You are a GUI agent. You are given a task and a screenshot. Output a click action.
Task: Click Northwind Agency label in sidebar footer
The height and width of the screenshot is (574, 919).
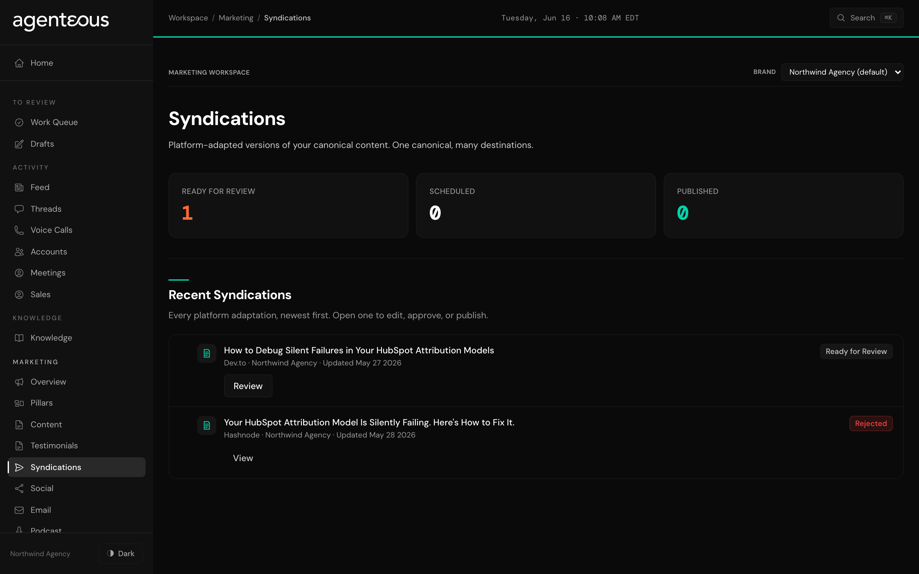click(40, 554)
